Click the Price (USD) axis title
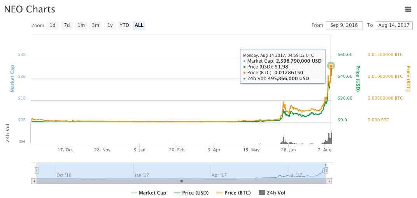Screen dimensions: 417x198 tap(358, 79)
